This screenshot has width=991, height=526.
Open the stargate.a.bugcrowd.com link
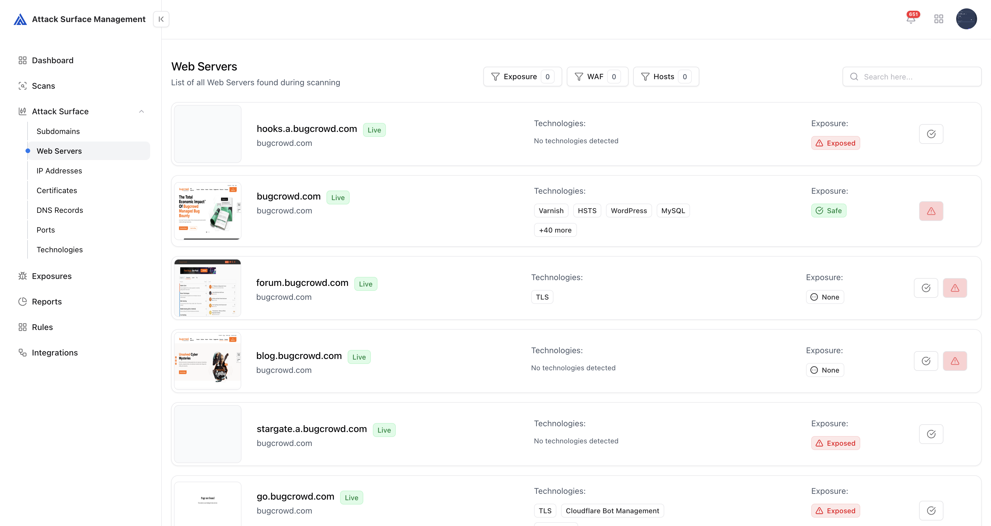[312, 429]
